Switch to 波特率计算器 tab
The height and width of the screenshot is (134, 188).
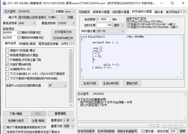pos(101,12)
